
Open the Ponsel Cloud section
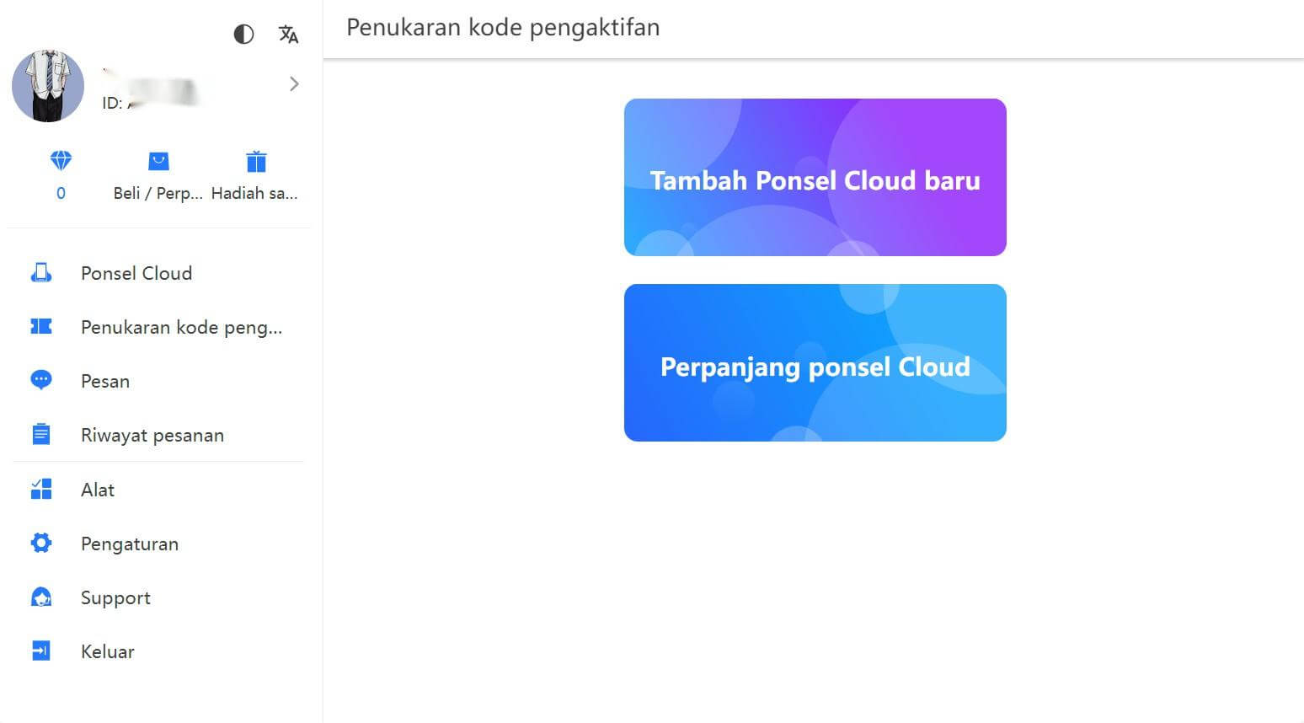[x=136, y=272]
